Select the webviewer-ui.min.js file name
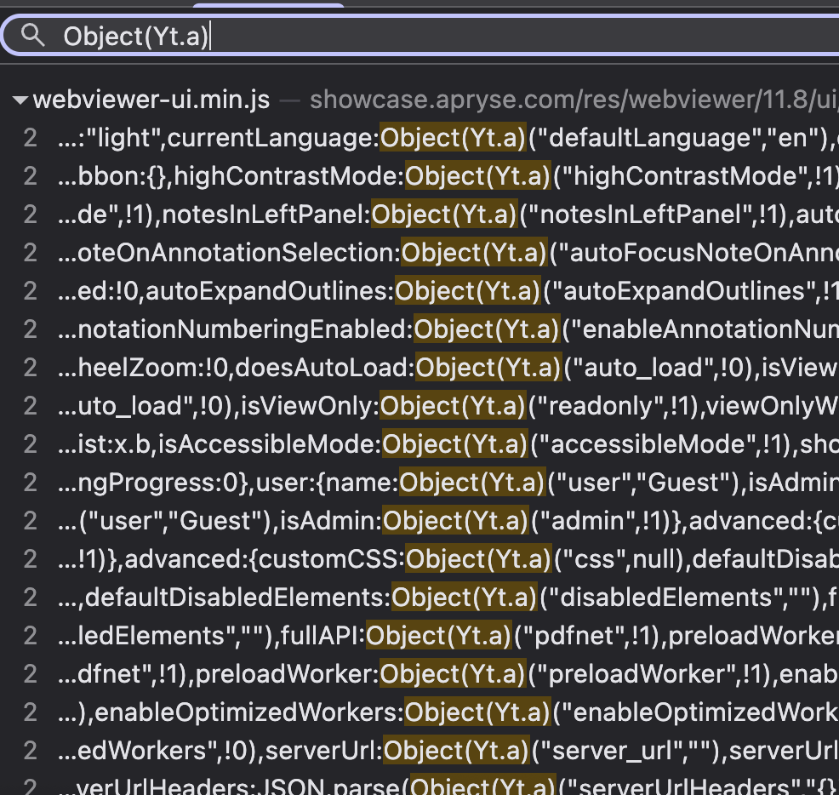This screenshot has width=839, height=795. coord(151,100)
